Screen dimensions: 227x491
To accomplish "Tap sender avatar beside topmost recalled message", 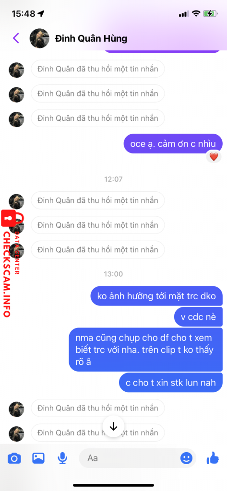I will click(x=16, y=70).
